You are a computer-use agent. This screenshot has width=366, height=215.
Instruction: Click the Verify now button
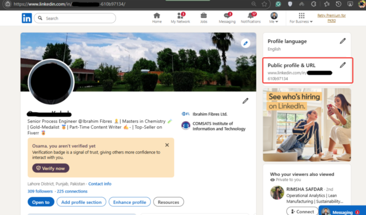pos(50,168)
